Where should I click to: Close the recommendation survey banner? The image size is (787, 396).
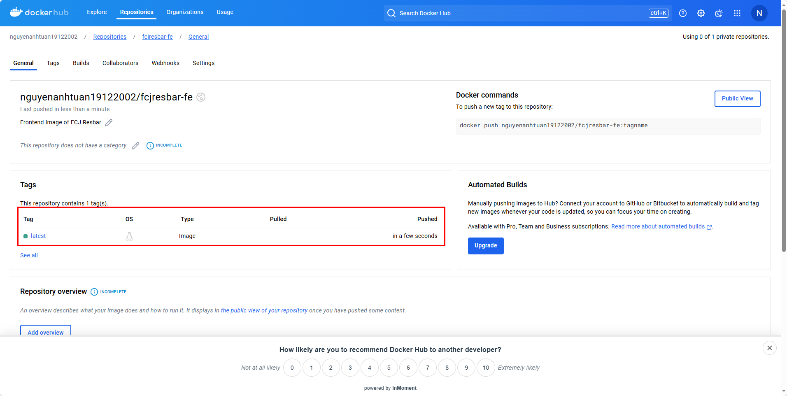point(770,348)
